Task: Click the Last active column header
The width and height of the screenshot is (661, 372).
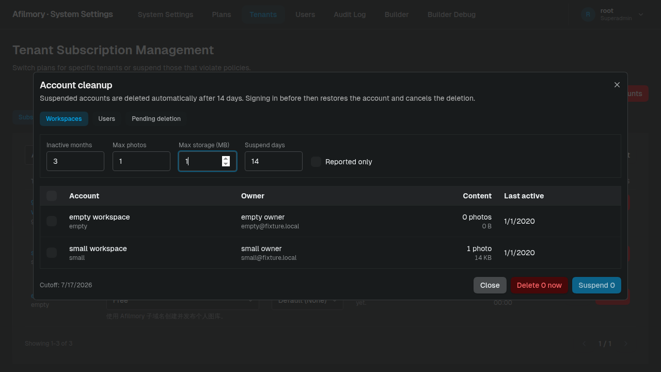Action: (x=524, y=196)
